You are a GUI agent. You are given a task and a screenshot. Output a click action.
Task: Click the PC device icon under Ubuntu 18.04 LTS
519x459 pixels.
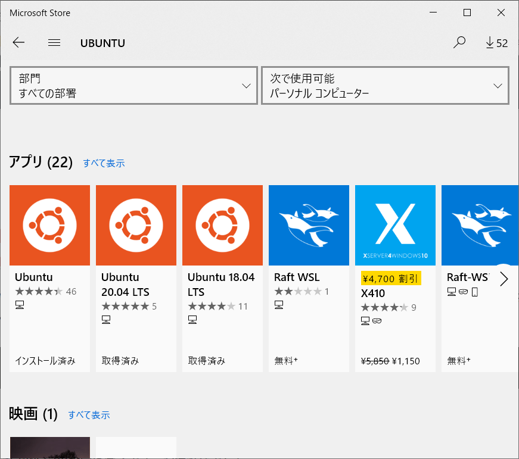click(192, 320)
